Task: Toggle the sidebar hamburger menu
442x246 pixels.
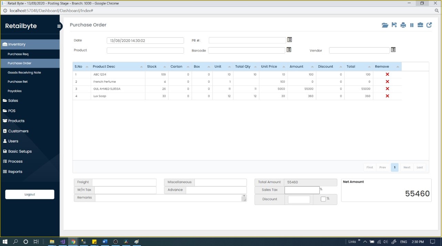Action: pyautogui.click(x=59, y=26)
